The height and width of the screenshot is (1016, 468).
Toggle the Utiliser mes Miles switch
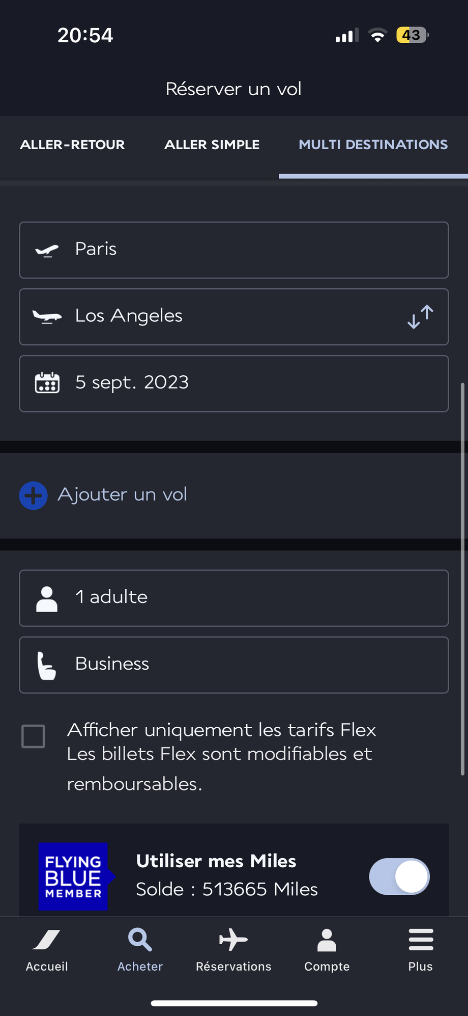tap(399, 876)
